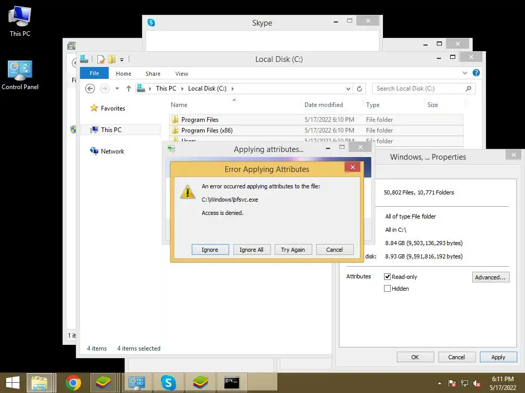Click search magnifier icon
The height and width of the screenshot is (393, 525).
[x=469, y=89]
